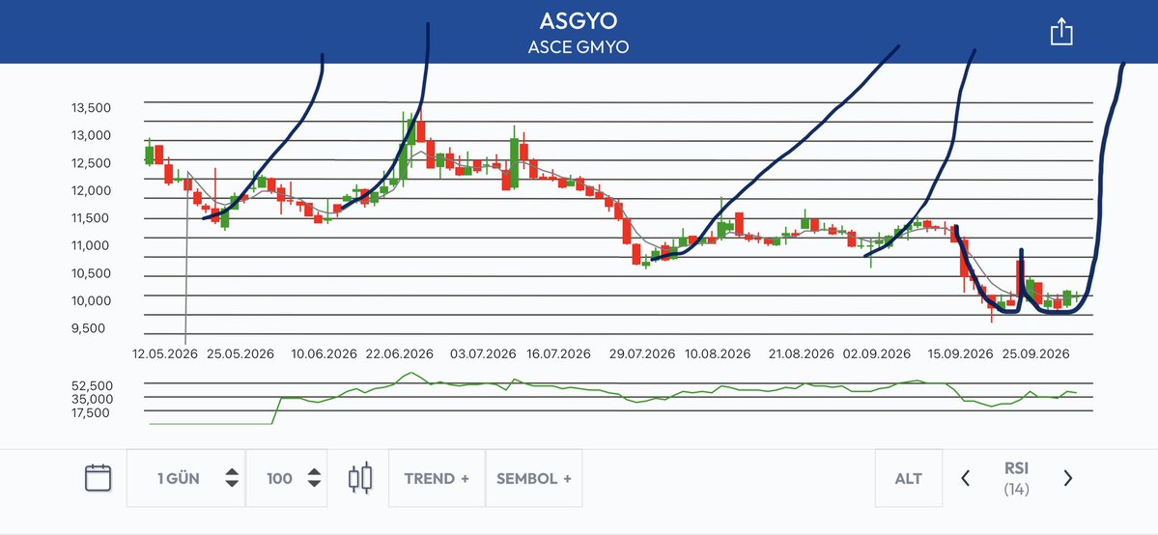Select the 29.07.2026 date axis label
Viewport: 1158px width, 535px height.
(x=641, y=354)
